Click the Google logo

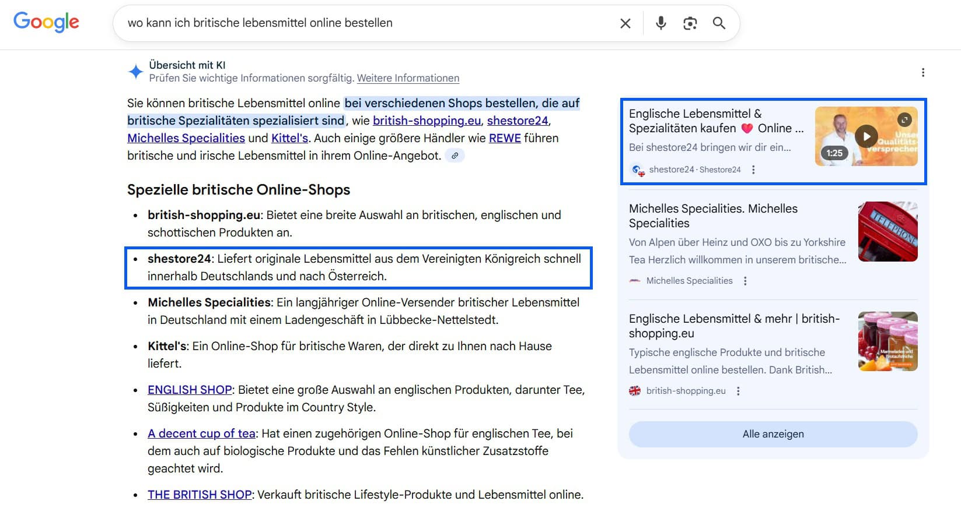click(46, 22)
